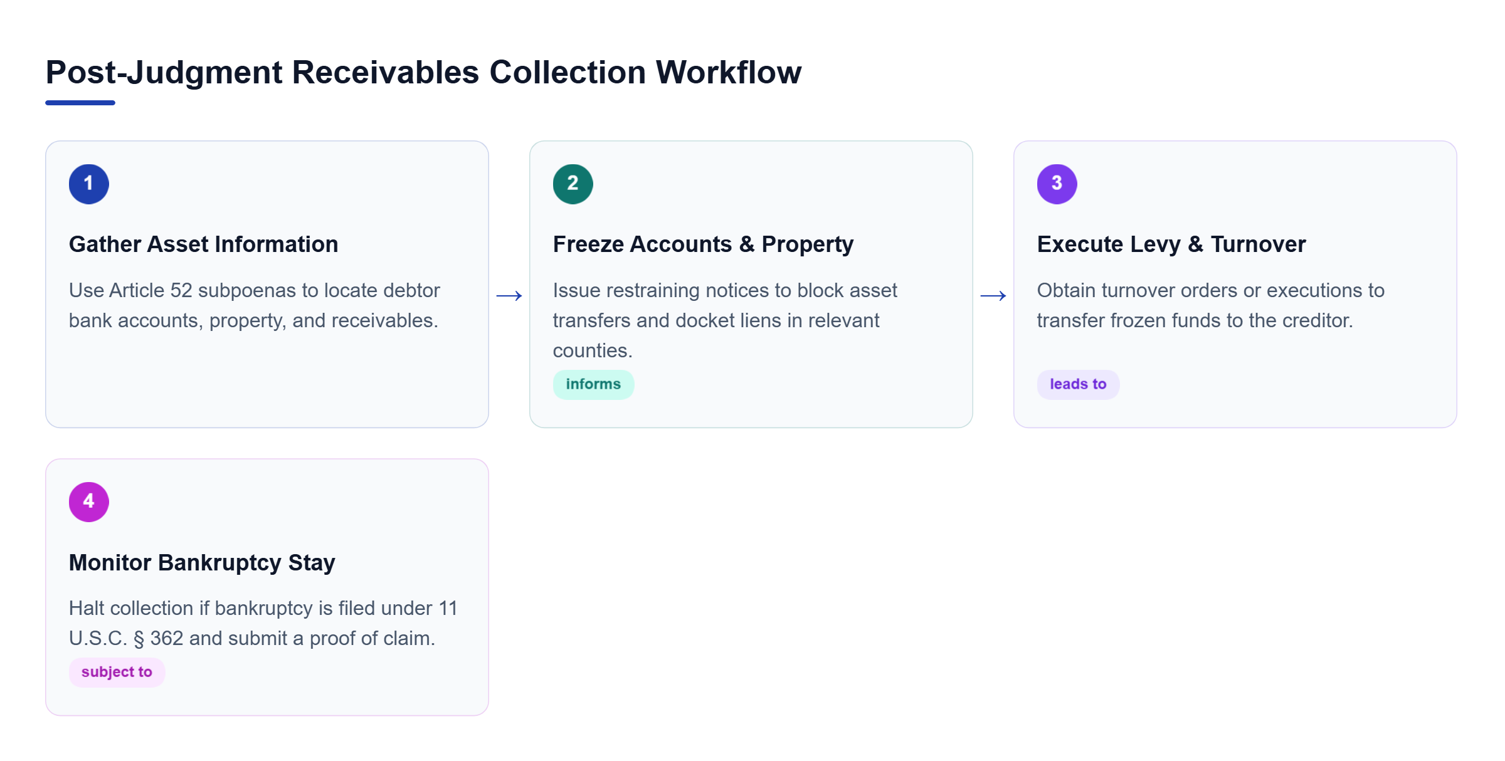Screen dimensions: 1505x761
Task: Open the Freeze Accounts & Property heading
Action: (703, 244)
